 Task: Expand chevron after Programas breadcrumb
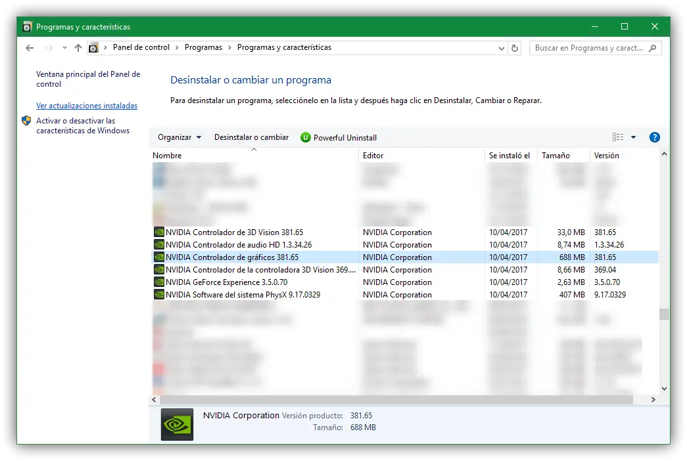point(229,48)
